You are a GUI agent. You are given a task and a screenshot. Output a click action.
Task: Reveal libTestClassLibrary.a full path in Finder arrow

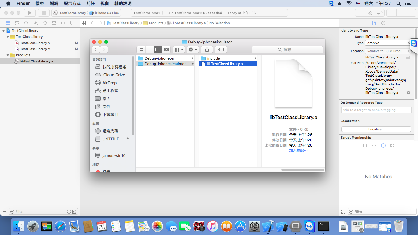408,93
